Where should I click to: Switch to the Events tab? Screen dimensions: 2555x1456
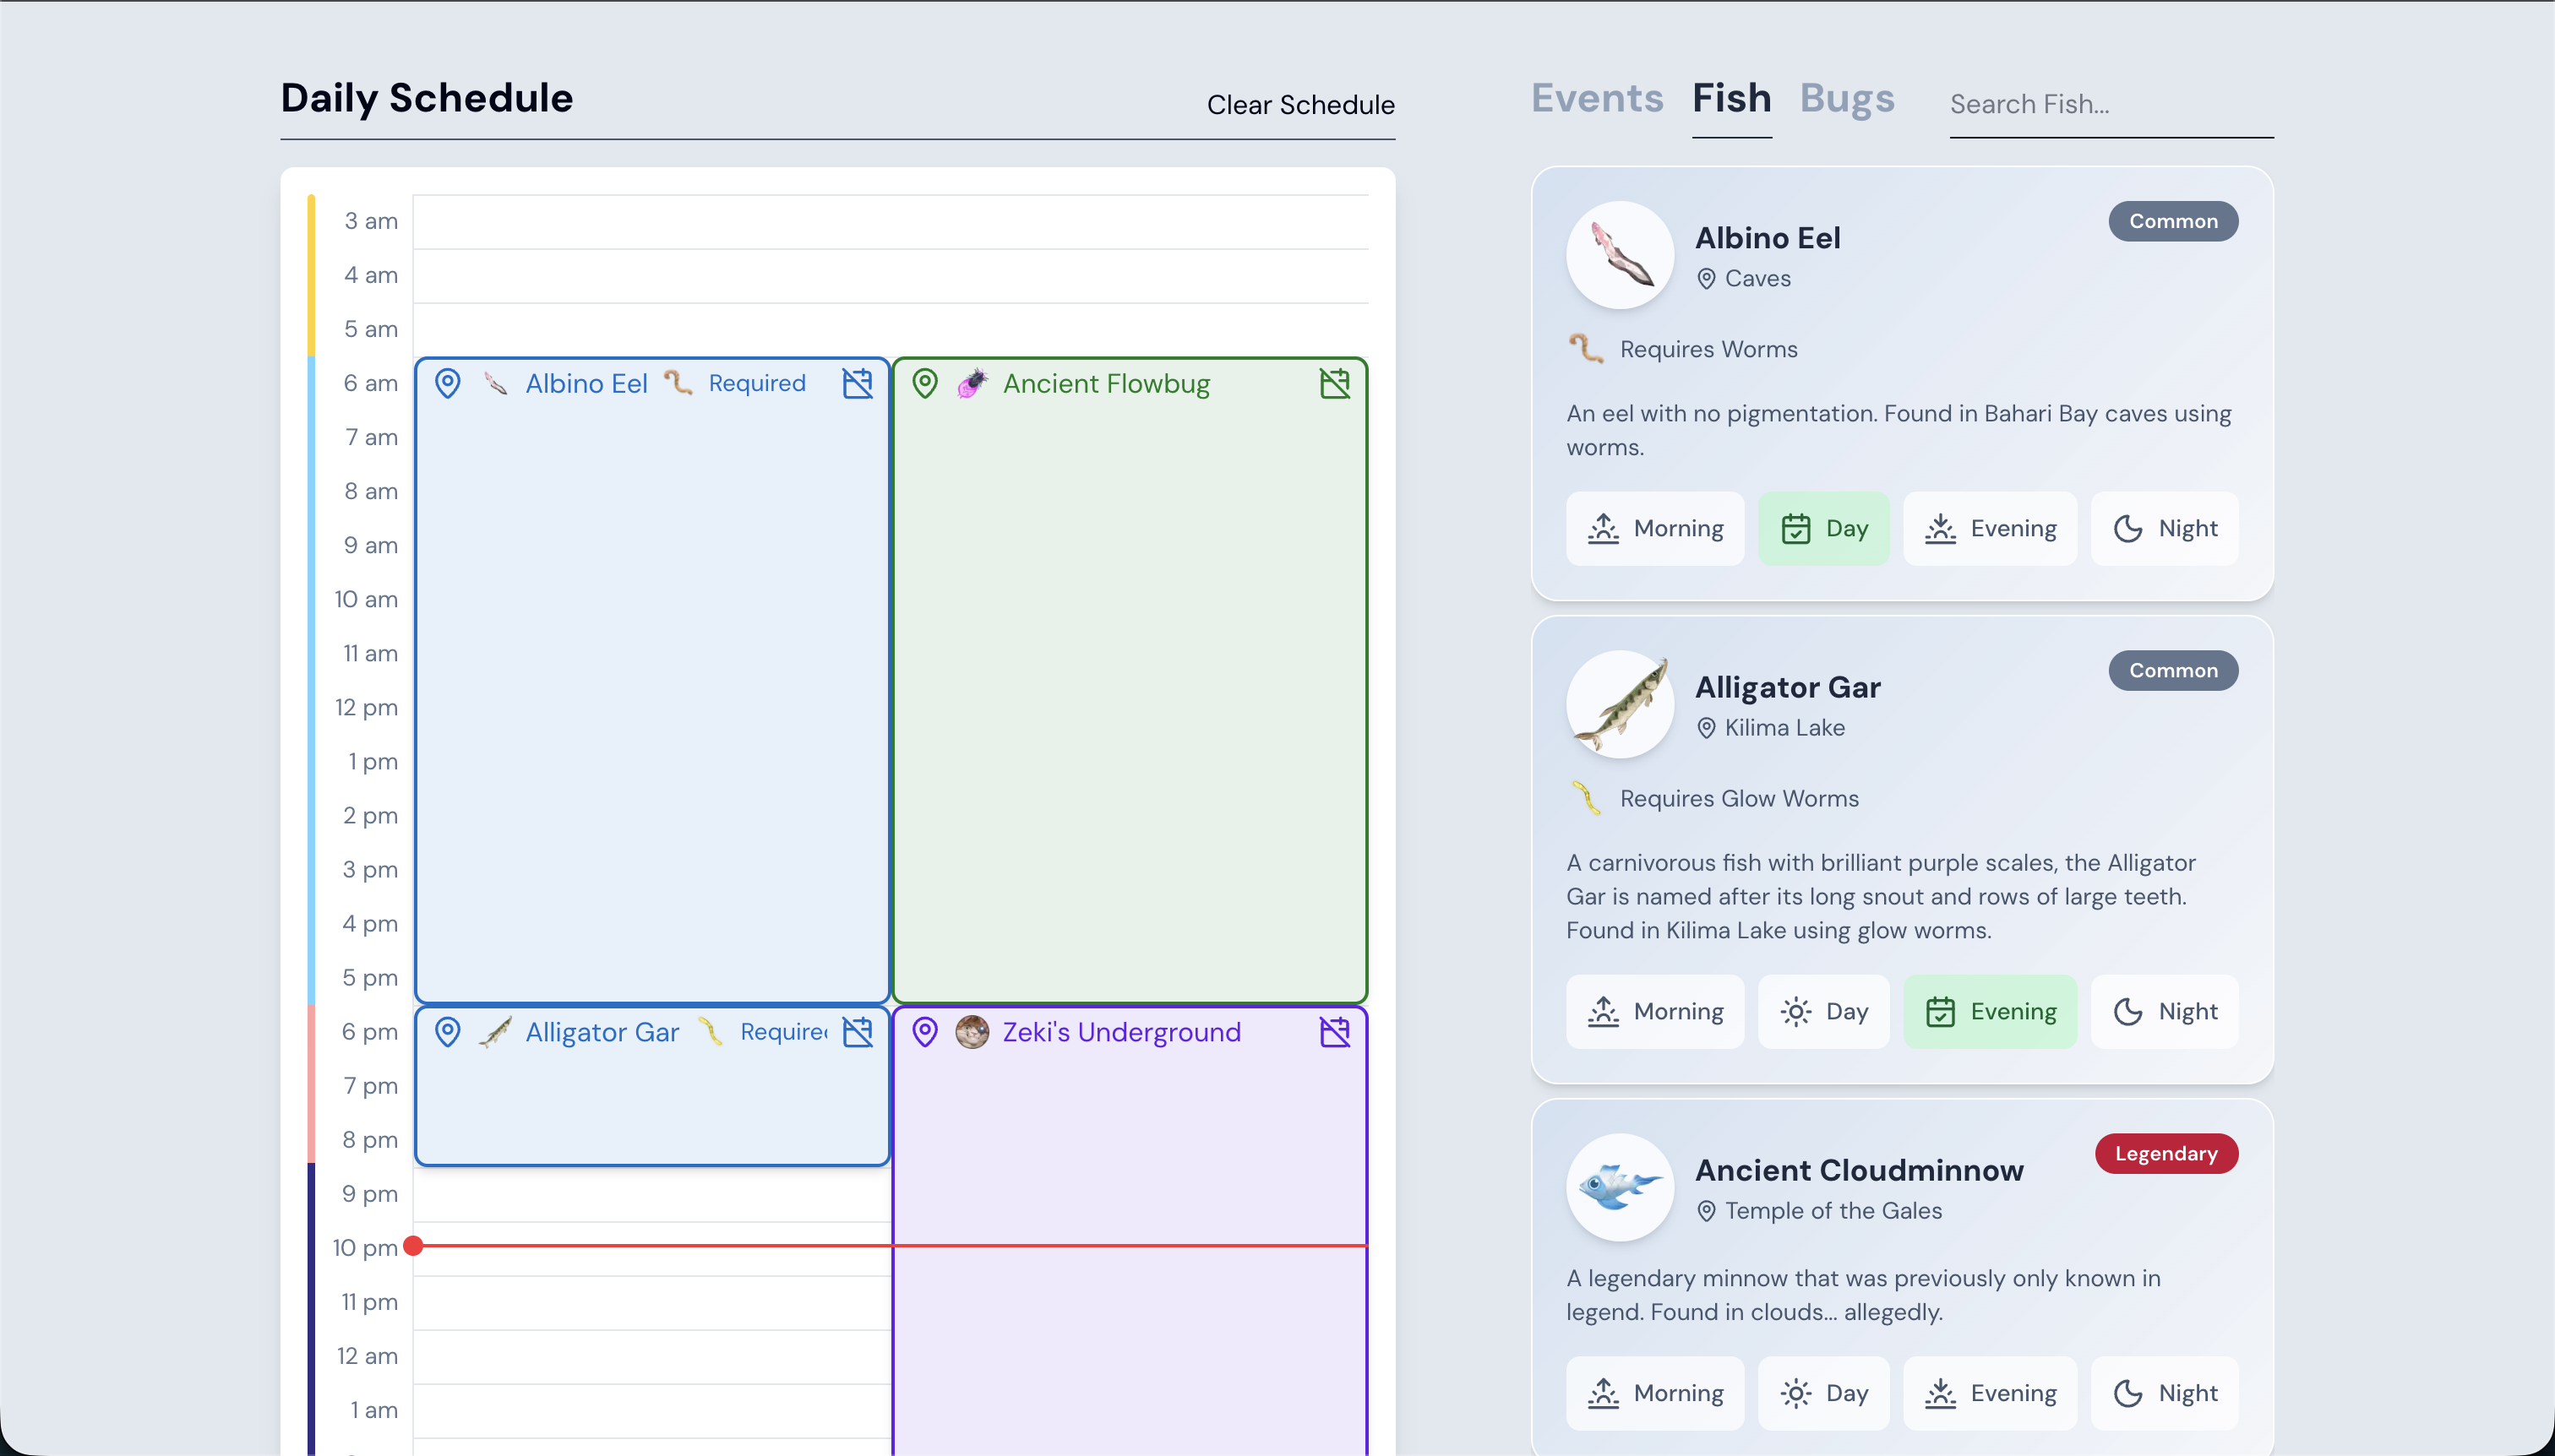pos(1594,98)
